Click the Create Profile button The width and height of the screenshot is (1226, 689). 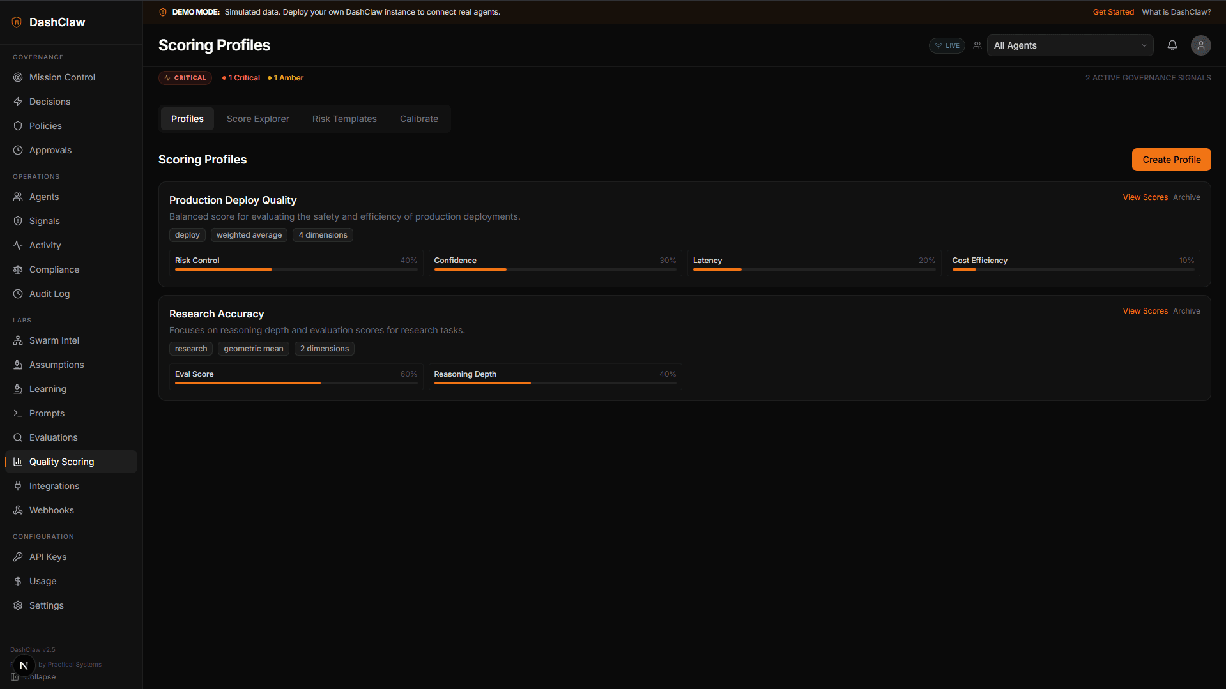click(x=1171, y=160)
